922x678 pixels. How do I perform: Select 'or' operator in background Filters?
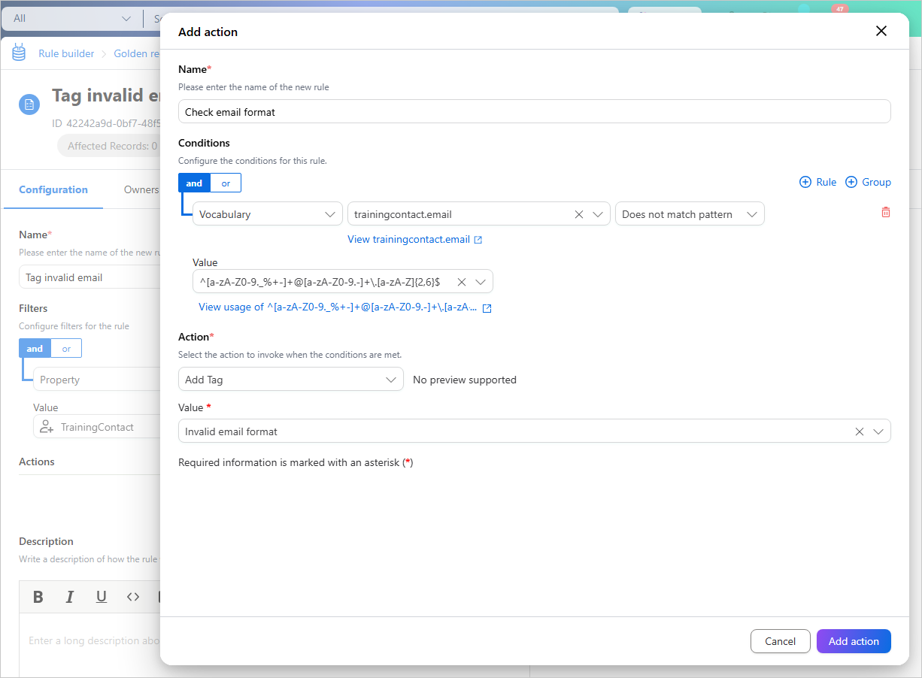(66, 349)
